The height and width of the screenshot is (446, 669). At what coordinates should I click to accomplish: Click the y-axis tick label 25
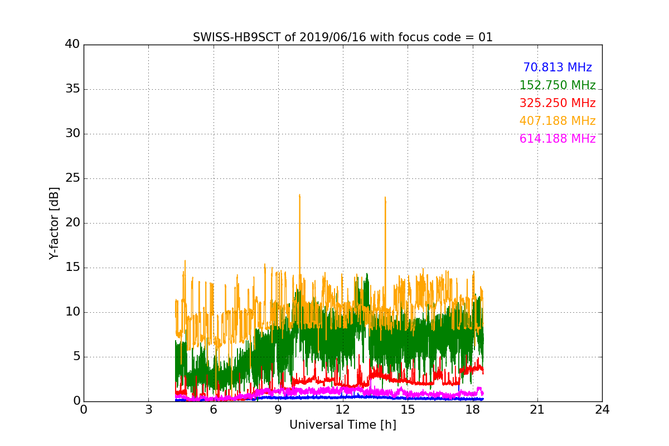click(x=72, y=178)
